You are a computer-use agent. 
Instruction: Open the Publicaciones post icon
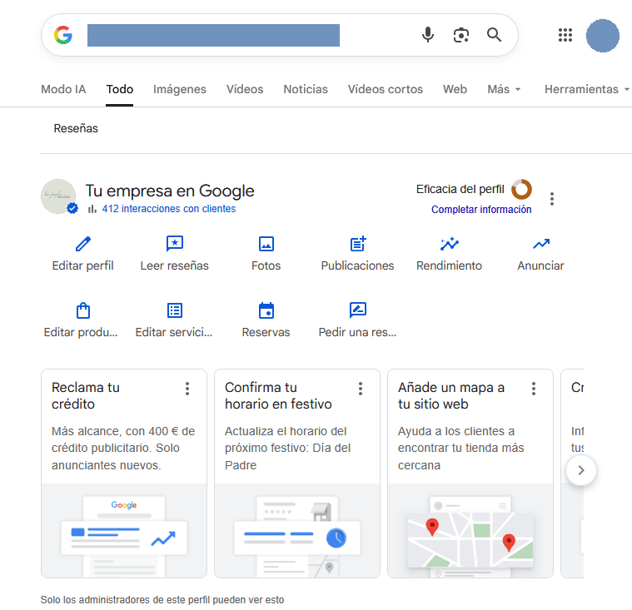pos(358,244)
